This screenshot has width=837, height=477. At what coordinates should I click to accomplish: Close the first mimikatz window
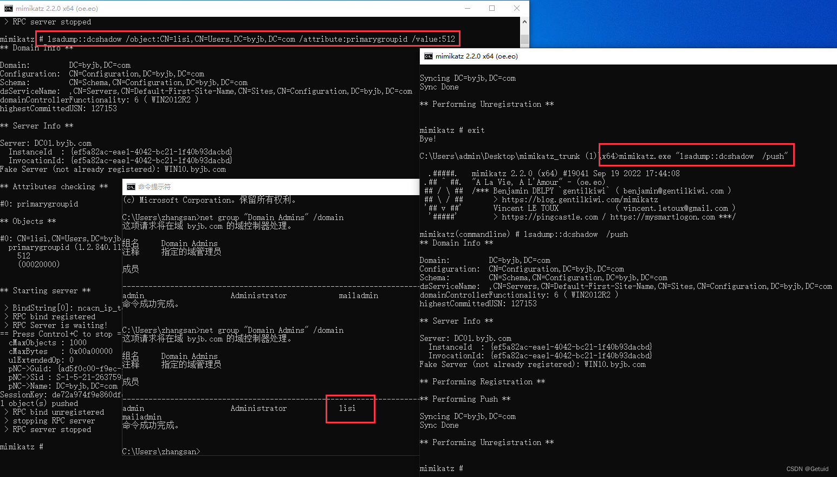pos(517,8)
